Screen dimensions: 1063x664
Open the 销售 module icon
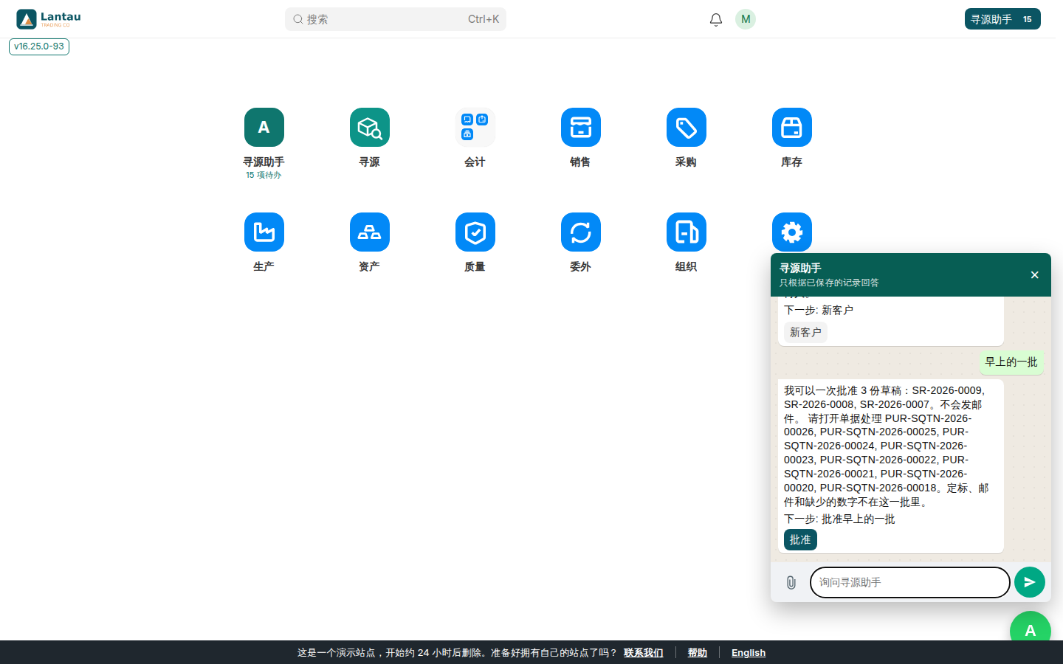click(581, 128)
